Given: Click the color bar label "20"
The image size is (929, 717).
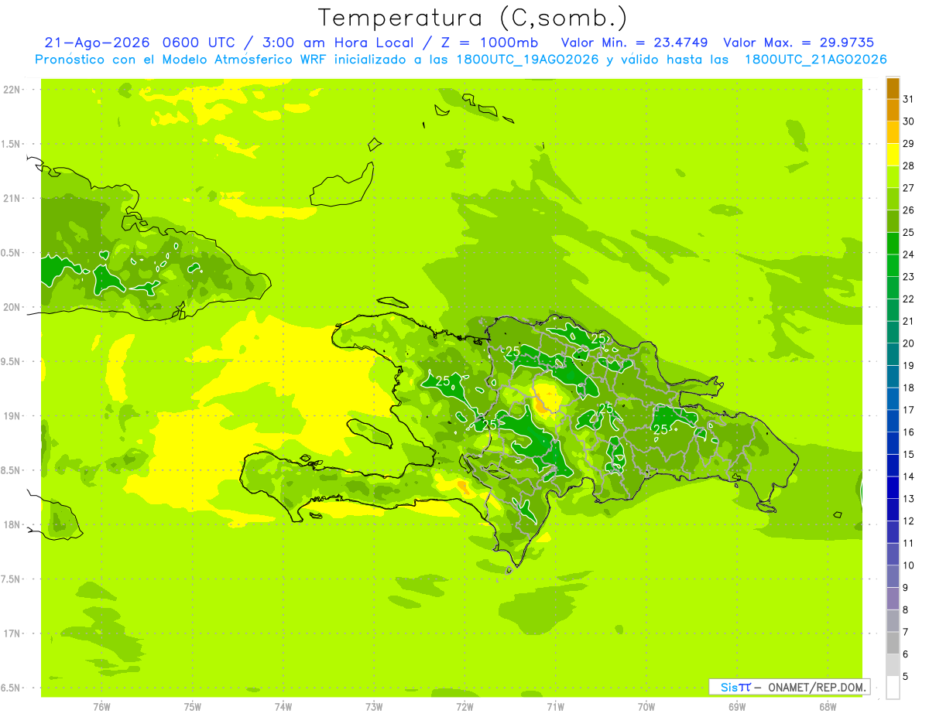Looking at the screenshot, I should point(909,343).
